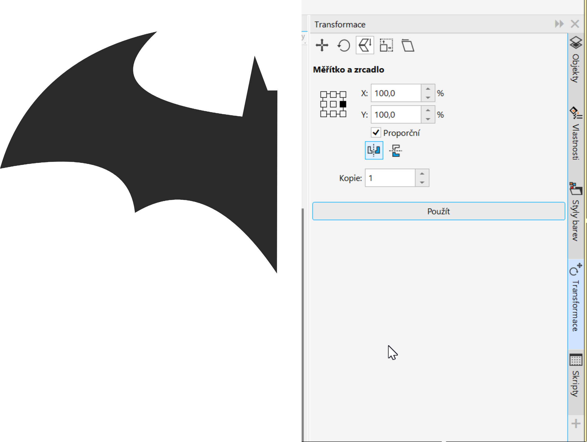Increase Kopie count with up arrow
The width and height of the screenshot is (587, 442).
click(422, 173)
